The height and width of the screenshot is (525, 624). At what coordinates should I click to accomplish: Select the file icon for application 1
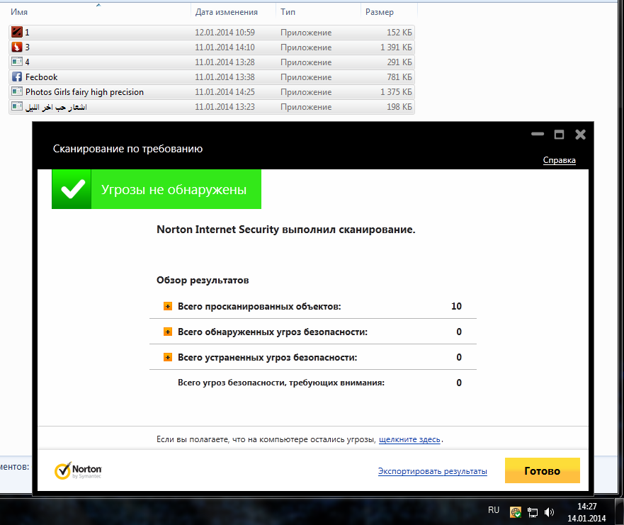tap(17, 32)
